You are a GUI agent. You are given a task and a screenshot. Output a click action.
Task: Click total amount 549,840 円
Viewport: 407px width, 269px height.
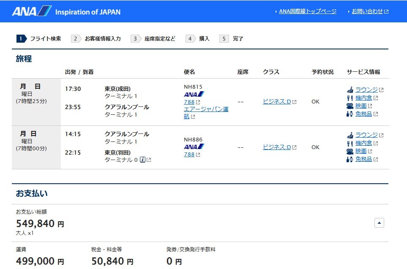click(x=40, y=224)
